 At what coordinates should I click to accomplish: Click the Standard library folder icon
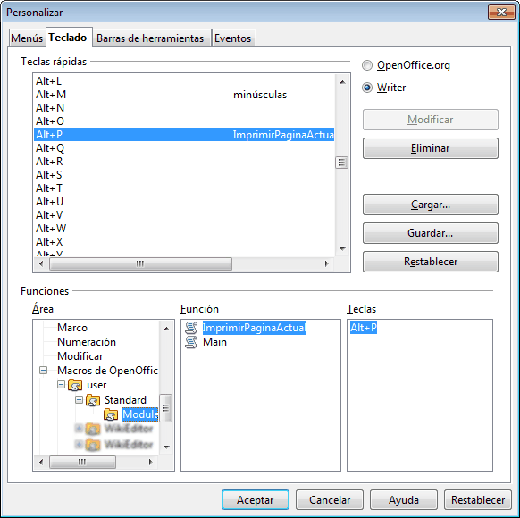click(x=93, y=400)
